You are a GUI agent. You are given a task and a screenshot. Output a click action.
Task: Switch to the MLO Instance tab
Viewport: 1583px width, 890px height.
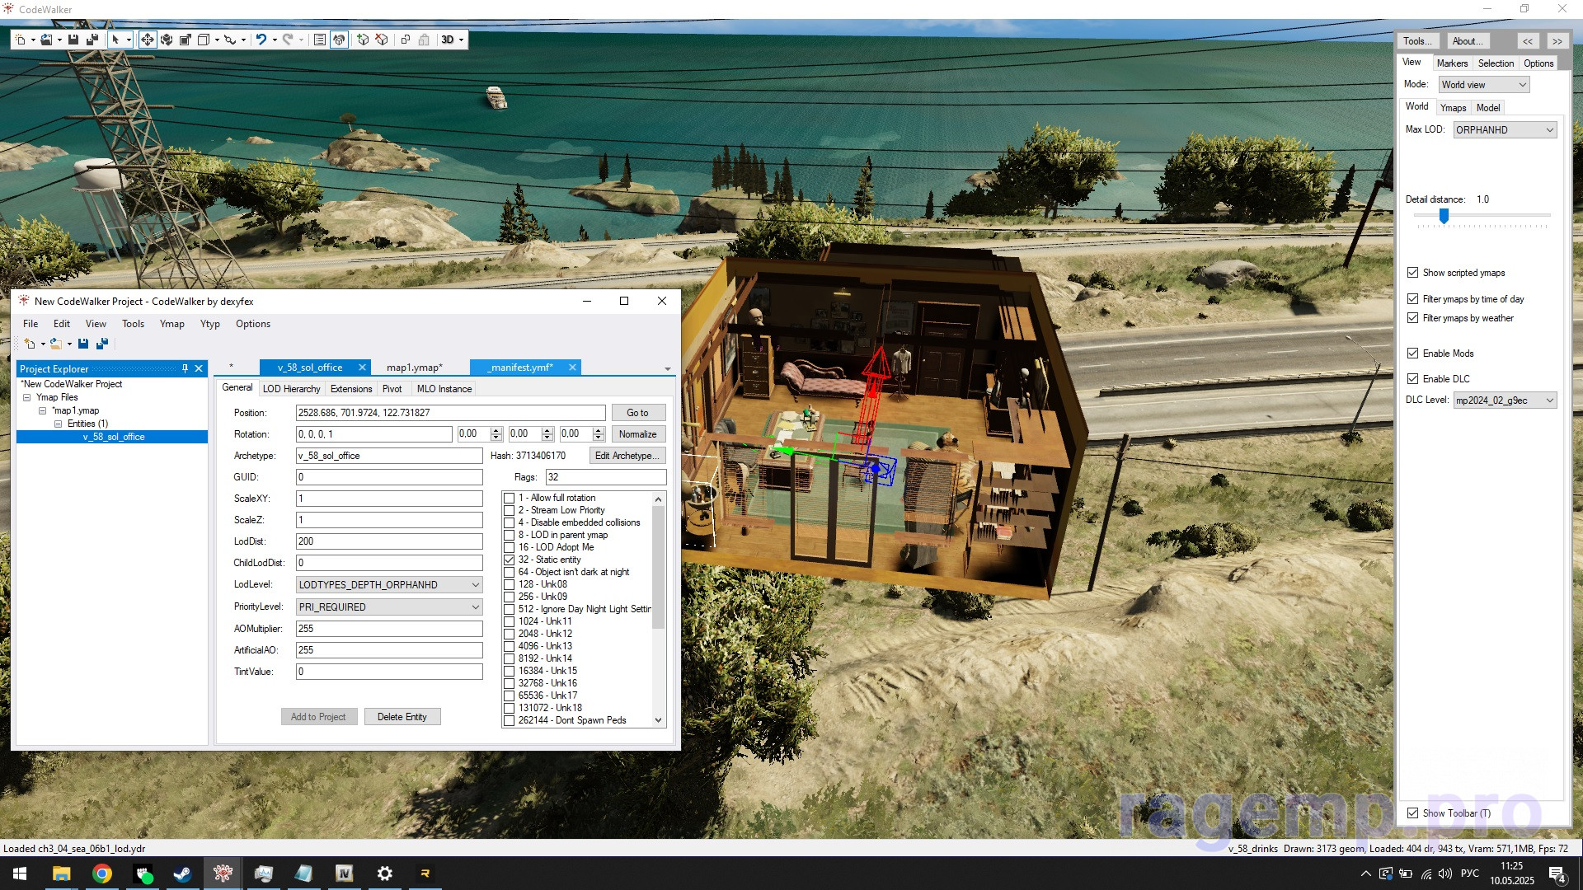click(x=444, y=389)
